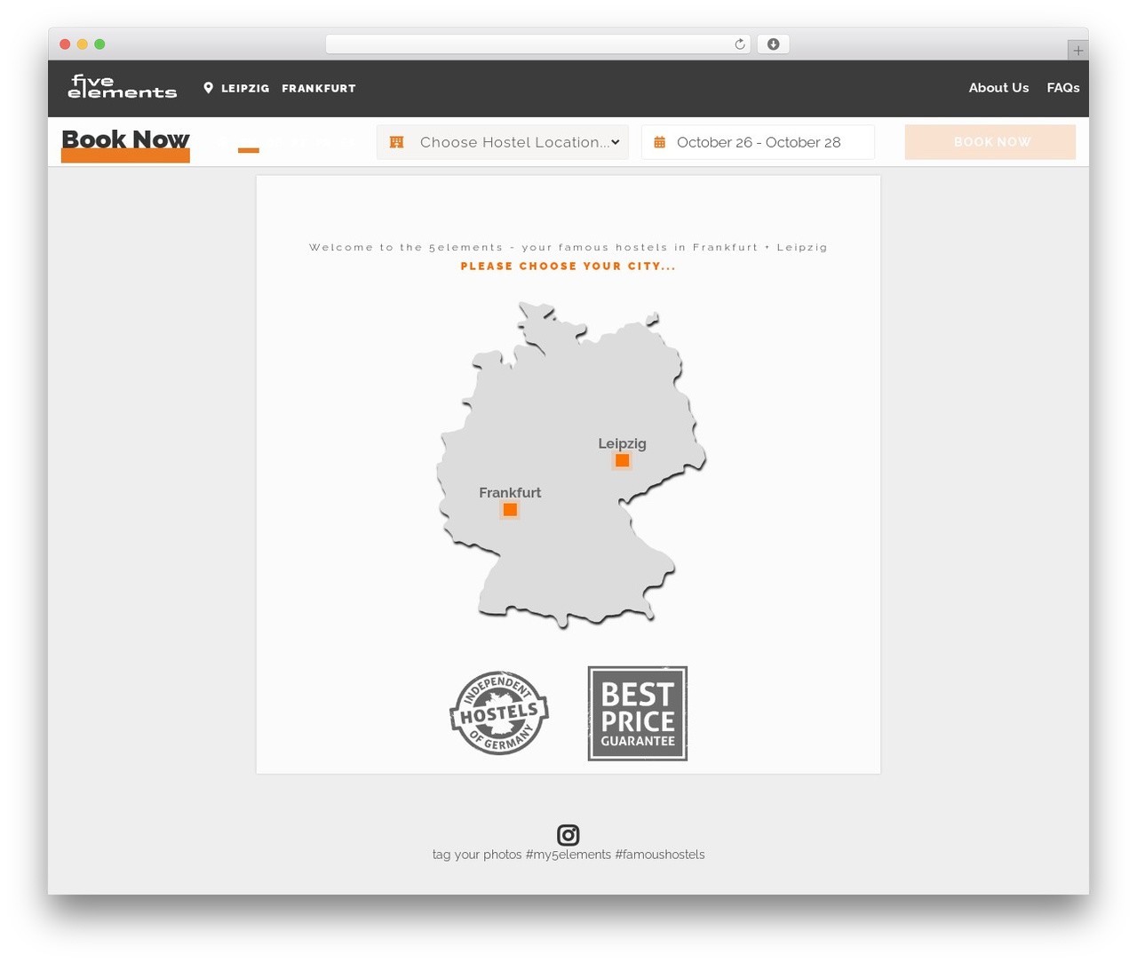The height and width of the screenshot is (963, 1137).
Task: Click the location pin icon beside Leipzig
Action: tap(208, 88)
